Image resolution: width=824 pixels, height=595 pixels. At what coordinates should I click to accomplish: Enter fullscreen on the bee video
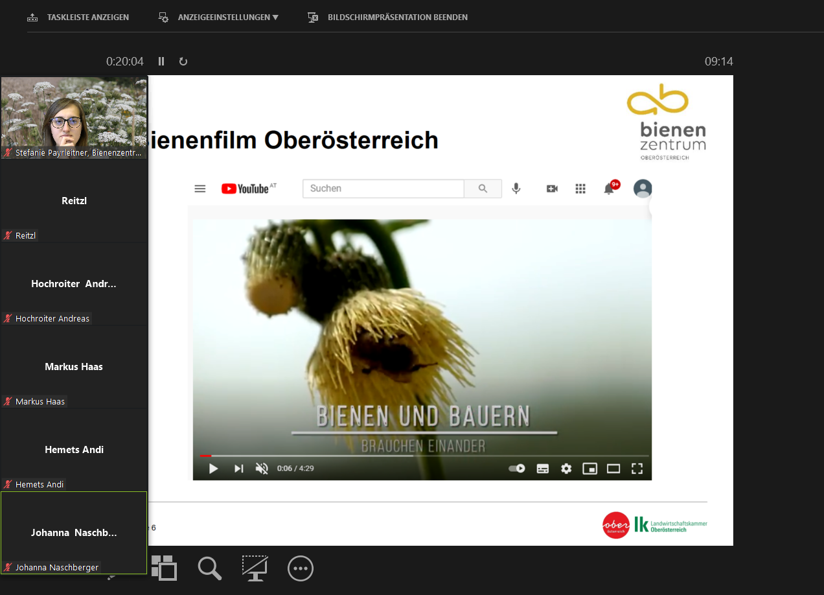pyautogui.click(x=637, y=468)
